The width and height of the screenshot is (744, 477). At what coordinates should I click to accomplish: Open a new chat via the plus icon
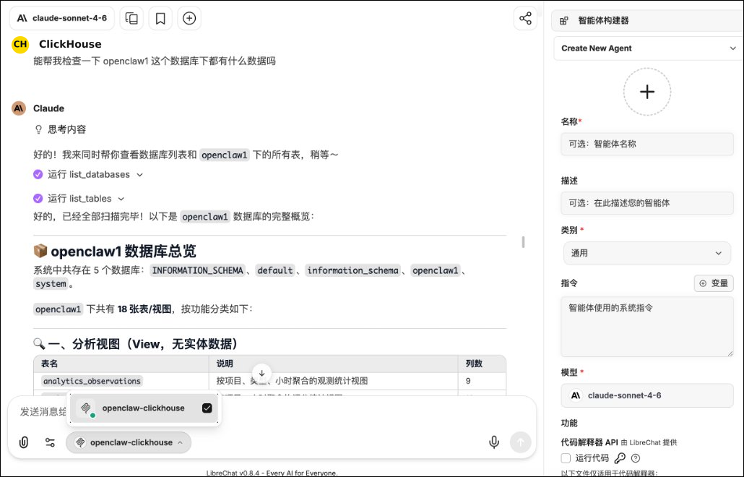[189, 18]
